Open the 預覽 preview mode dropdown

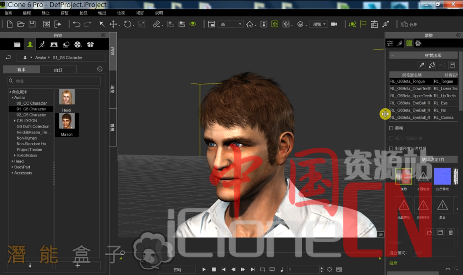click(x=318, y=24)
